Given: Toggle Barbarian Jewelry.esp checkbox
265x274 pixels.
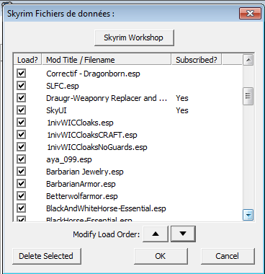Looking at the screenshot, I should 22,171.
